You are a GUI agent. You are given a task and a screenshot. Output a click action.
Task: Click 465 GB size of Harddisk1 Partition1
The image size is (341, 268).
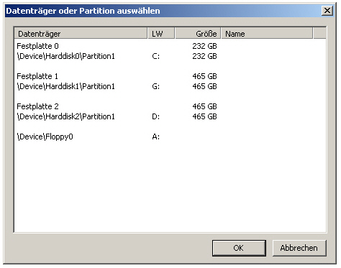[x=204, y=86]
